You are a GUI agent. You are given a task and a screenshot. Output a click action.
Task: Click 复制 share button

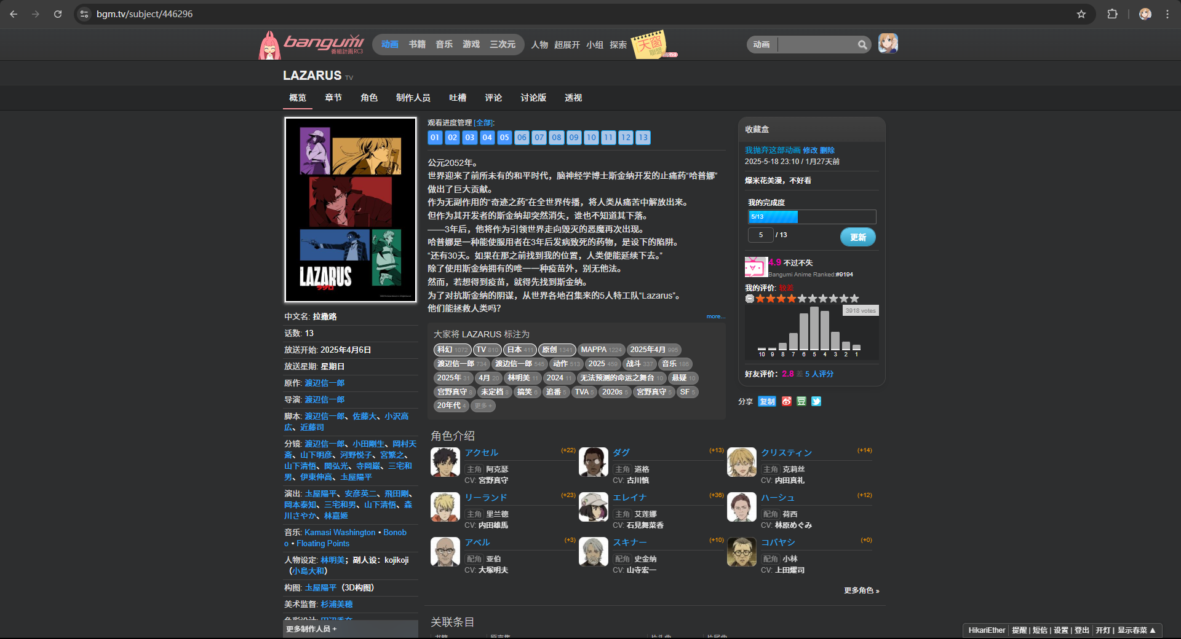pyautogui.click(x=767, y=401)
